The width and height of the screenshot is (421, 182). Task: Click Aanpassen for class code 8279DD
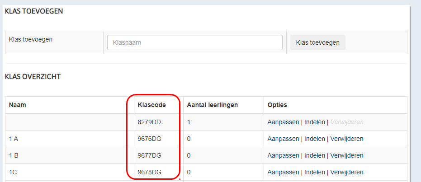click(x=283, y=122)
